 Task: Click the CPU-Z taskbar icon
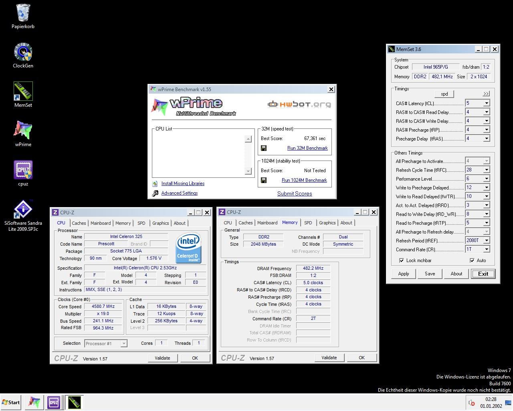tap(54, 402)
